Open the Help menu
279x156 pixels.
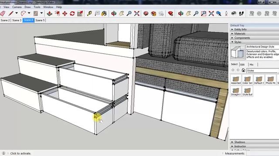coord(59,7)
